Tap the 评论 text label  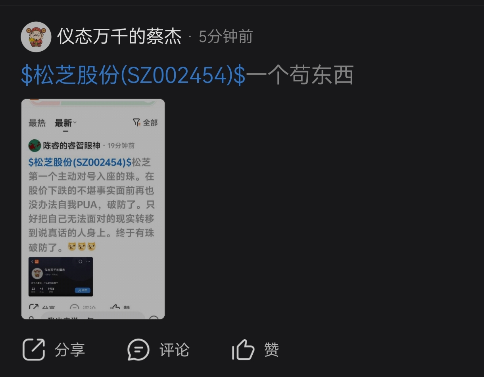pos(175,350)
